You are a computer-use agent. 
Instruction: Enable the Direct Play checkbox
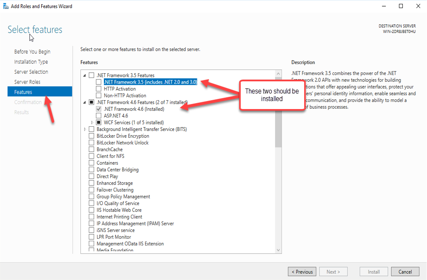pyautogui.click(x=92, y=176)
